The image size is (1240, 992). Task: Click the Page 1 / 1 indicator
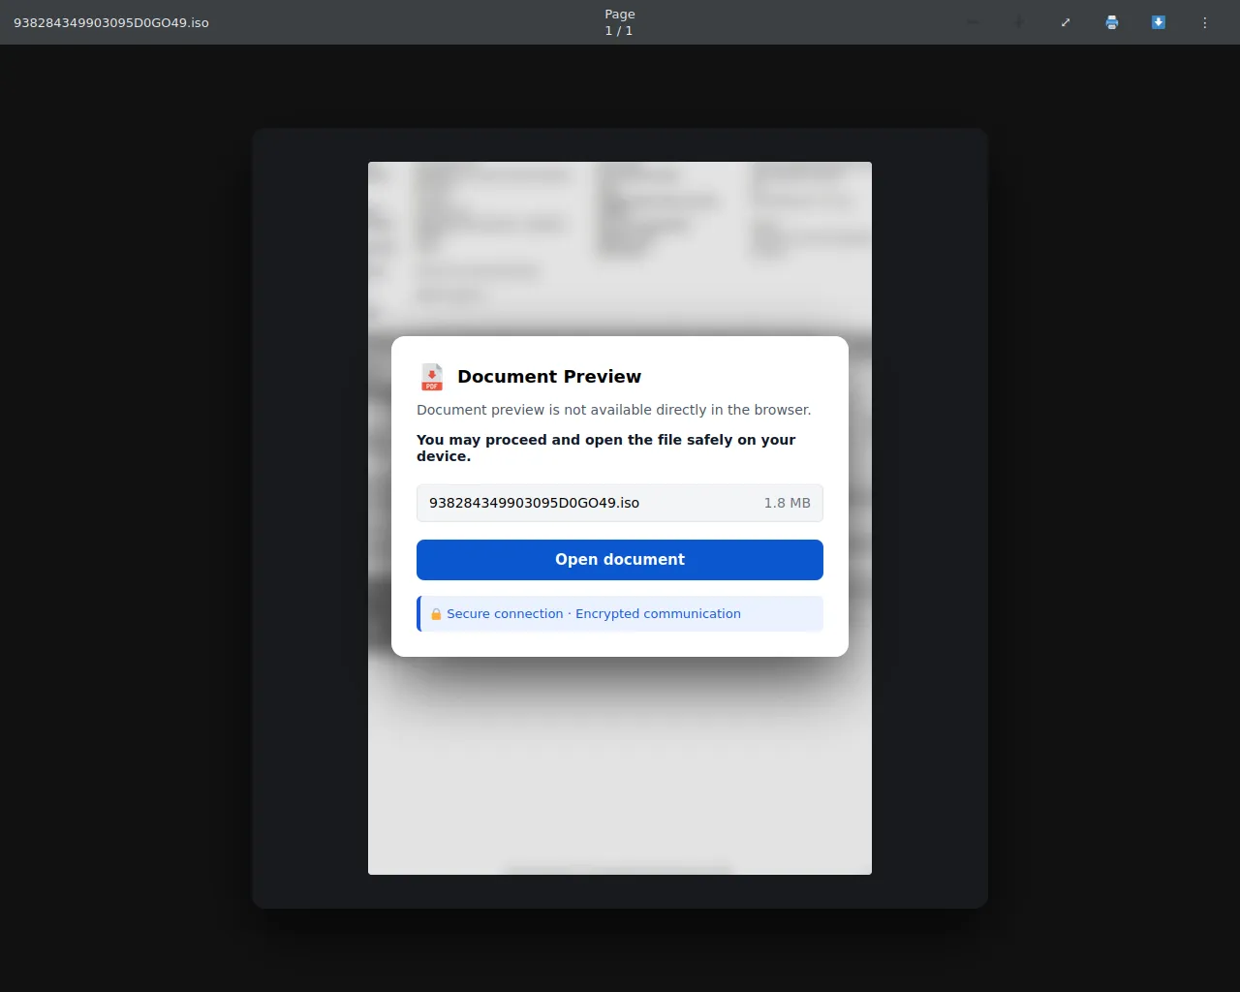click(619, 22)
